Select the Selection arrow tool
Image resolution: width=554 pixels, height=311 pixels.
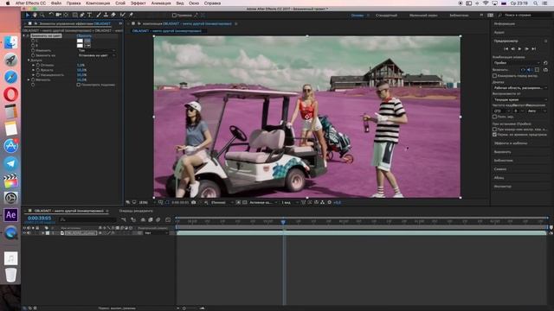[x=27, y=15]
